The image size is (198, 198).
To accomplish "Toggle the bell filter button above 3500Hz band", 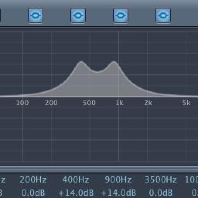I will click(x=163, y=16).
